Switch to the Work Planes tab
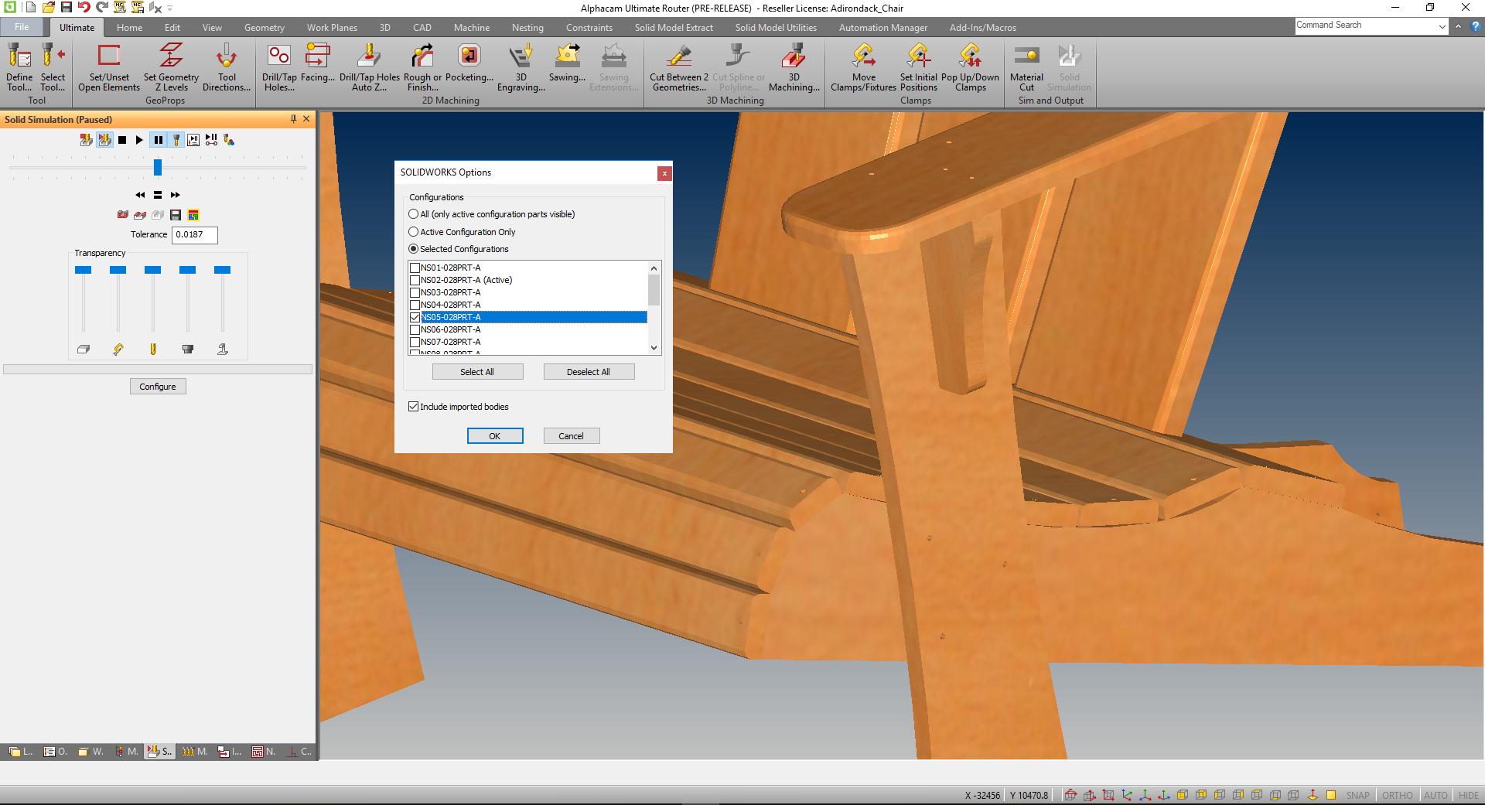The image size is (1485, 805). (x=332, y=28)
